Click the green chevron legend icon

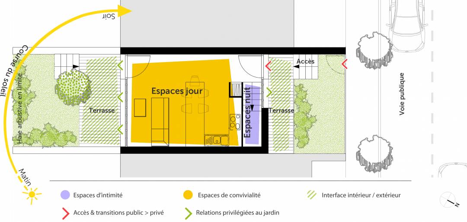click(188, 212)
